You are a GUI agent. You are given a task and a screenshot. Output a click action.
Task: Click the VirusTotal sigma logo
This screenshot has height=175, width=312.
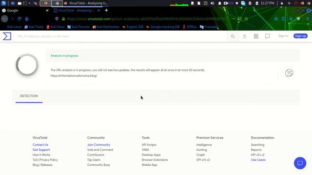[7, 36]
